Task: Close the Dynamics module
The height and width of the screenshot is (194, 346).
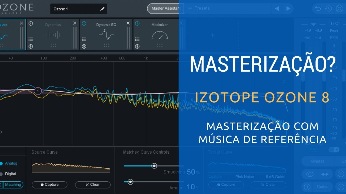Action: 75,23
